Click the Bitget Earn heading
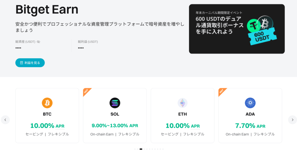 click(47, 10)
